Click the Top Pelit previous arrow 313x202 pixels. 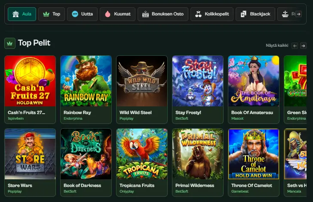(x=295, y=46)
